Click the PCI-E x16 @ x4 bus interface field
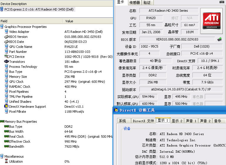This screenshot has width=226, height=165. 202,53
